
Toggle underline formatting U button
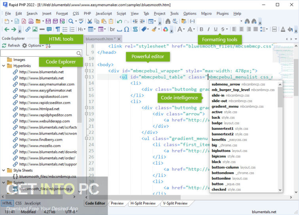click(x=216, y=29)
